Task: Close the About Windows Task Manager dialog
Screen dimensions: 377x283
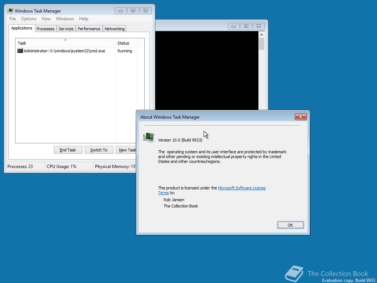Action: click(300, 117)
